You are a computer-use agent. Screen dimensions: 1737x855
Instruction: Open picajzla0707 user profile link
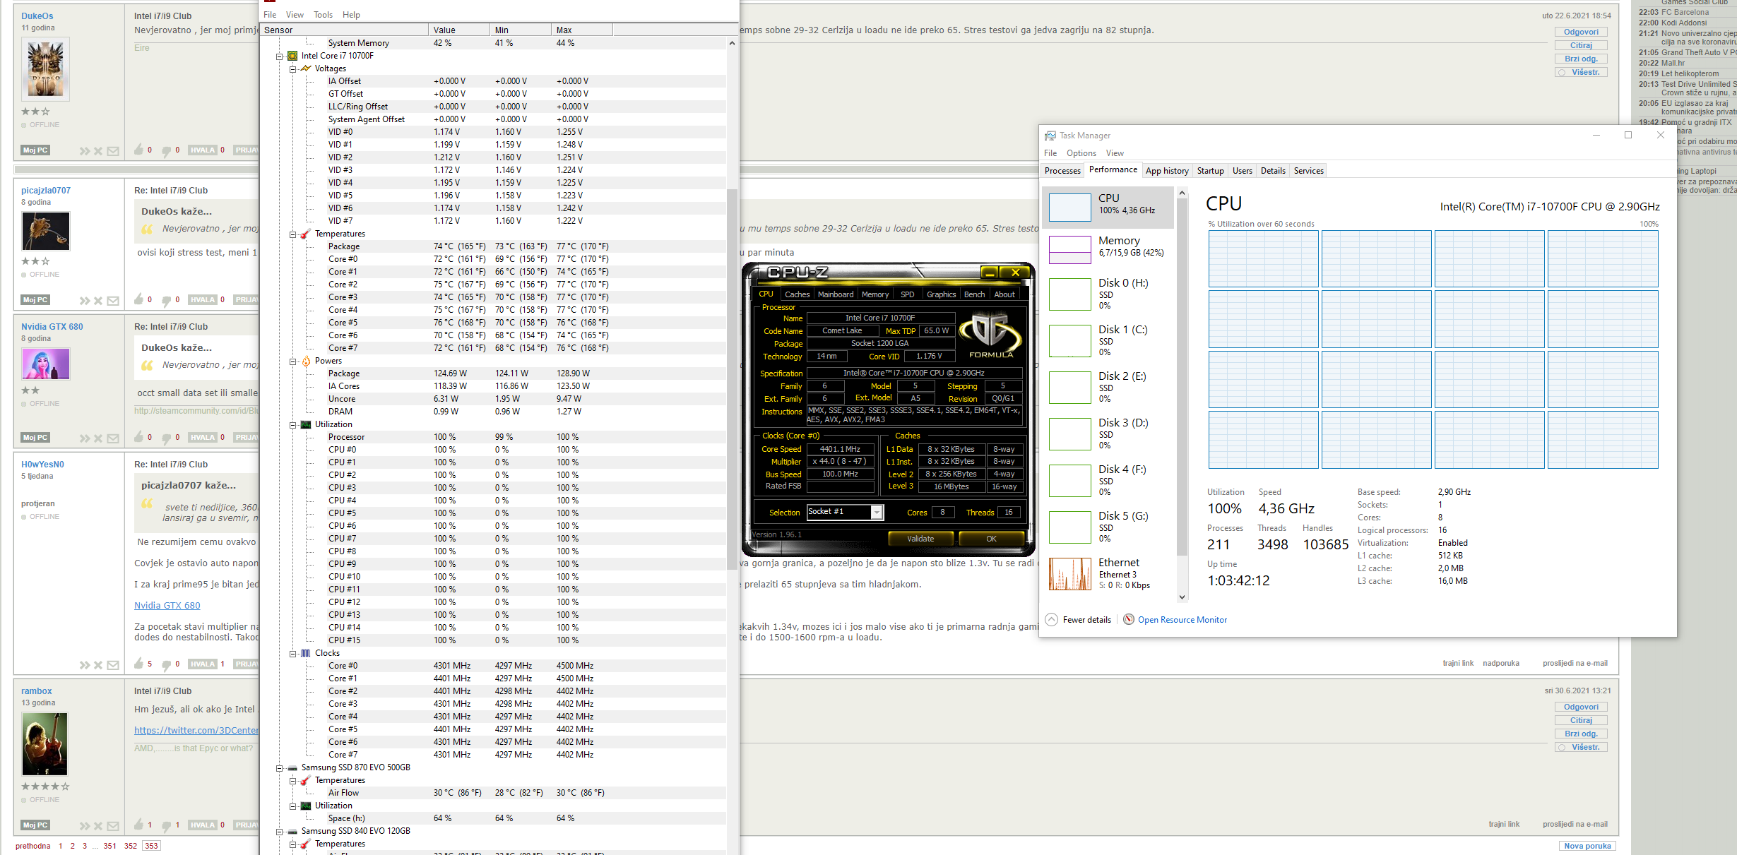point(46,191)
